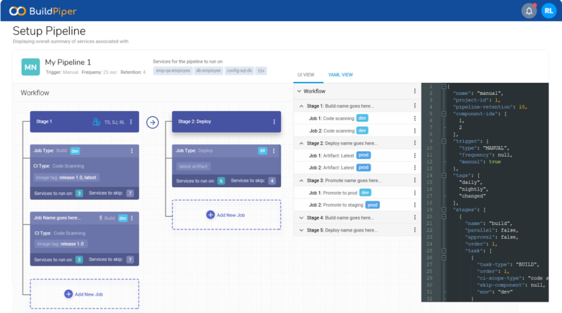Collapse the Workflow section chevron
Image resolution: width=562 pixels, height=313 pixels.
coord(299,91)
